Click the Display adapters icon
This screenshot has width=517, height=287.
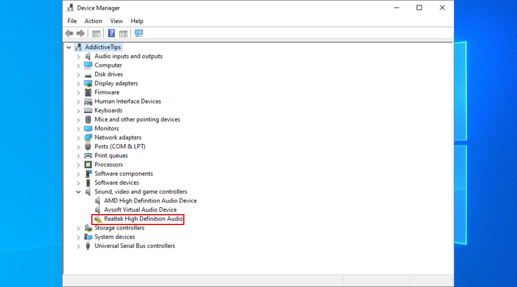click(x=88, y=83)
